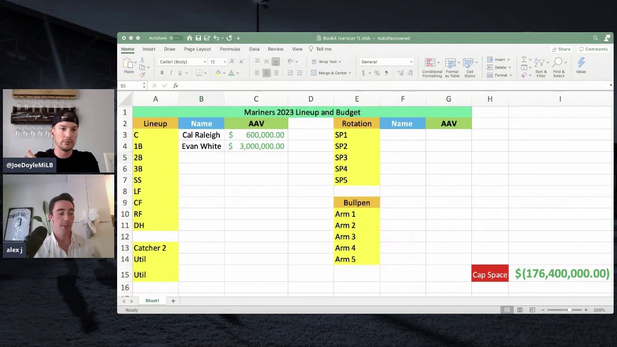Click the search magnifier in title bar
Viewport: 617px width, 347px height.
595,38
